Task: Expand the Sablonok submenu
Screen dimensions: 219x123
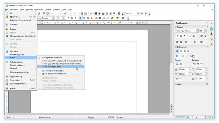Action: pyautogui.click(x=21, y=68)
